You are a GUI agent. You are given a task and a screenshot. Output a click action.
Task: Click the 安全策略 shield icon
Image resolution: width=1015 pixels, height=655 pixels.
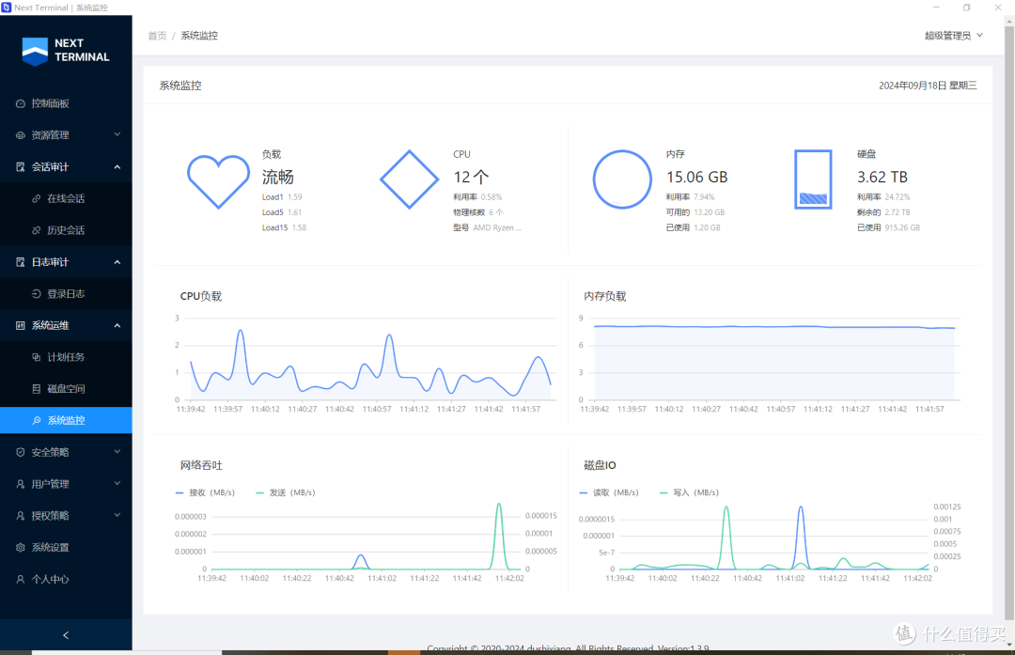coord(21,452)
